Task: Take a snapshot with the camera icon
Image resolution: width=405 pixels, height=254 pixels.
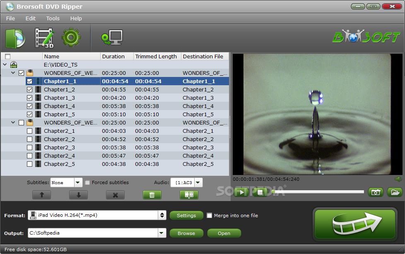Action: (376, 192)
